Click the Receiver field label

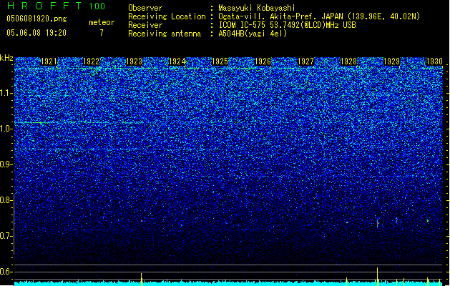coord(145,25)
